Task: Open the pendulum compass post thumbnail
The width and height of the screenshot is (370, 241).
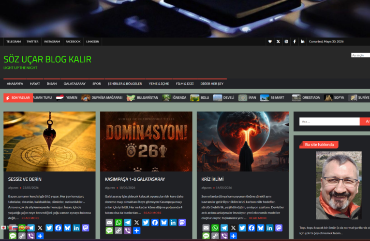Action: [x=49, y=142]
